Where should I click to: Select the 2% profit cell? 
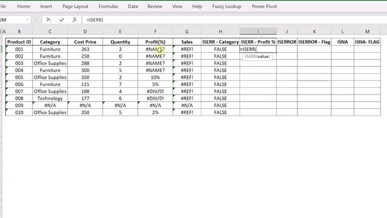click(x=155, y=112)
